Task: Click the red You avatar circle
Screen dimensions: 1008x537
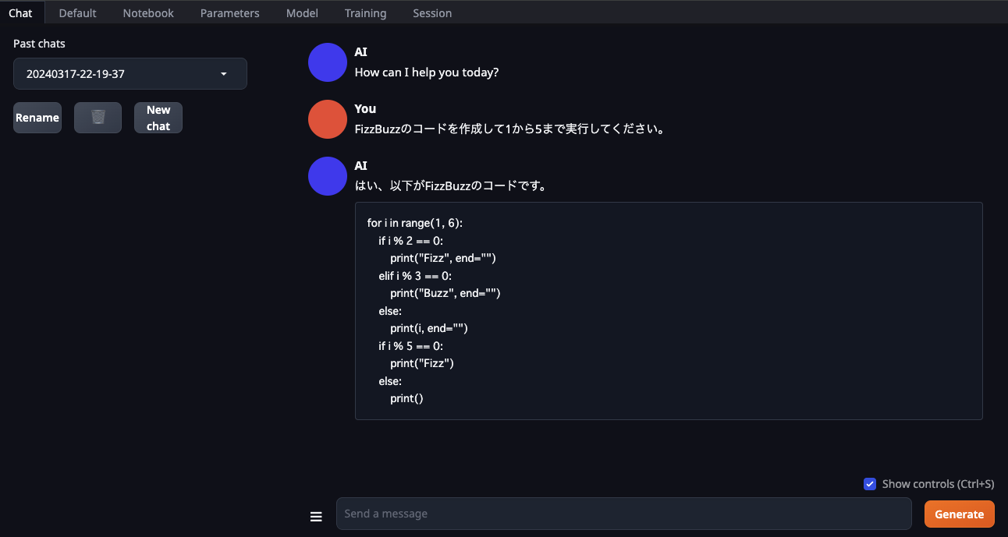Action: click(328, 119)
